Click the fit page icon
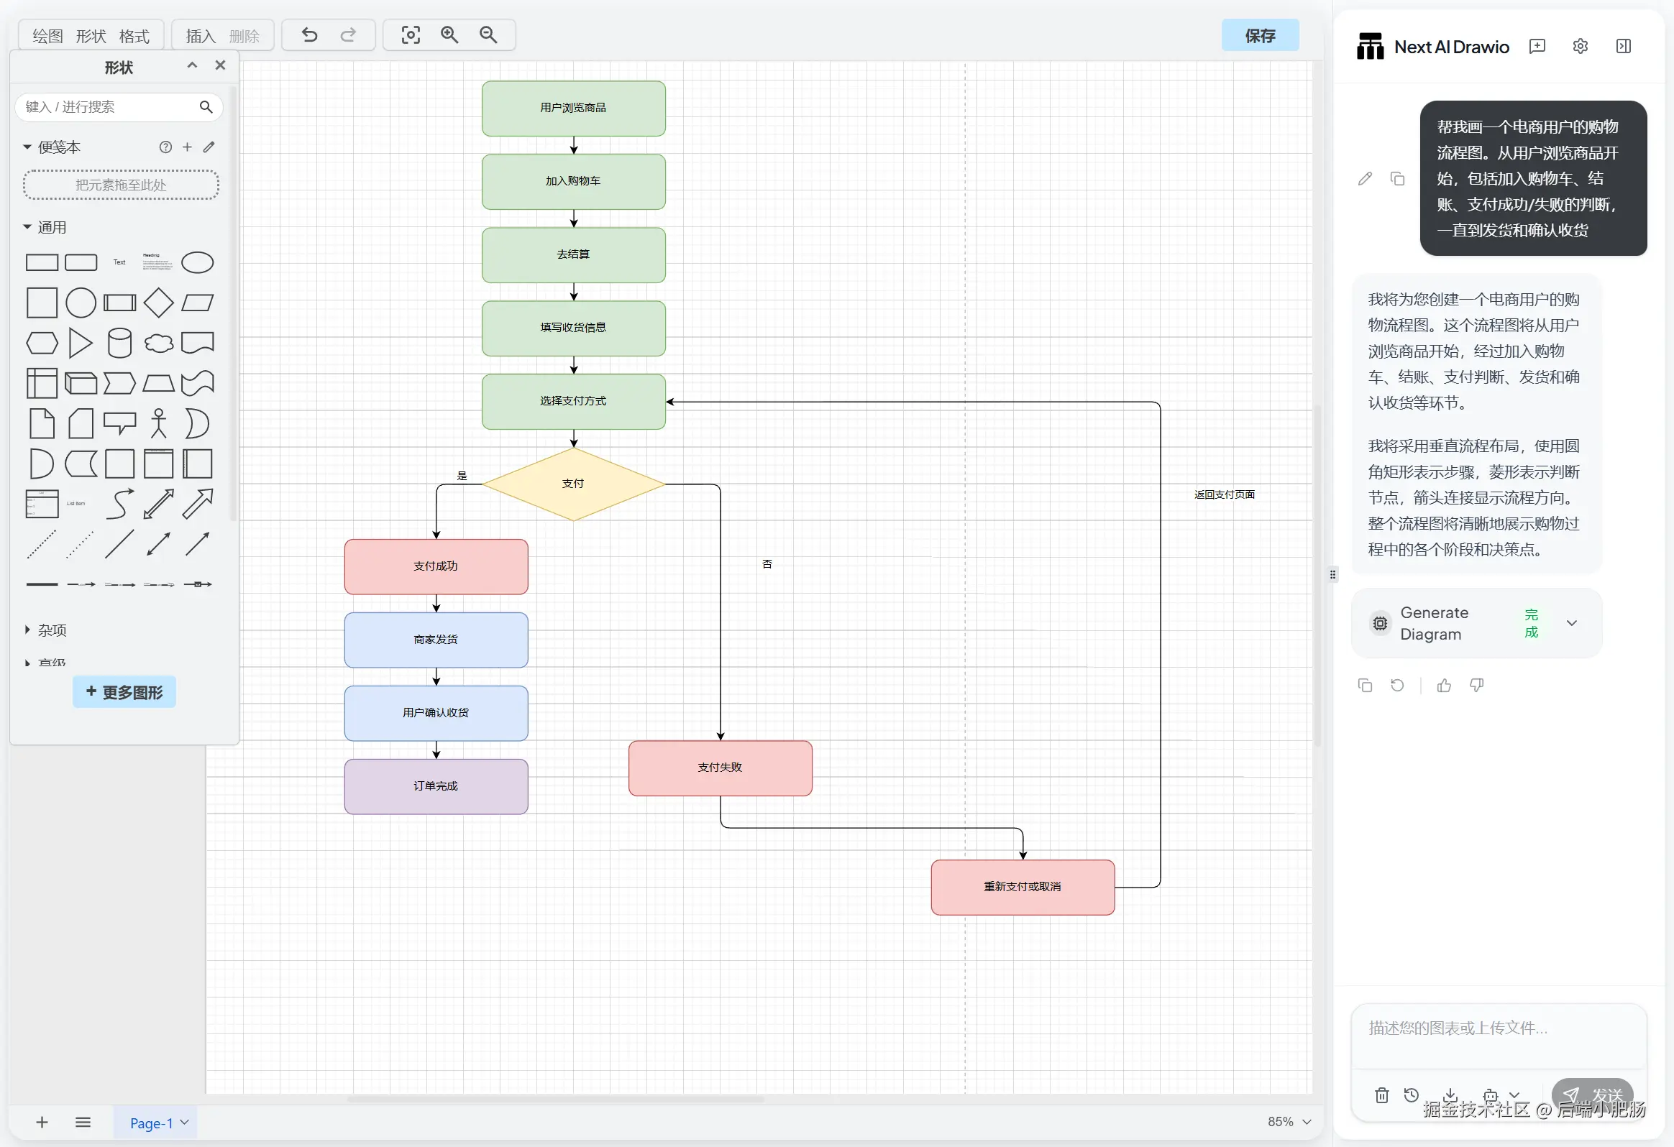The width and height of the screenshot is (1674, 1147). (411, 34)
